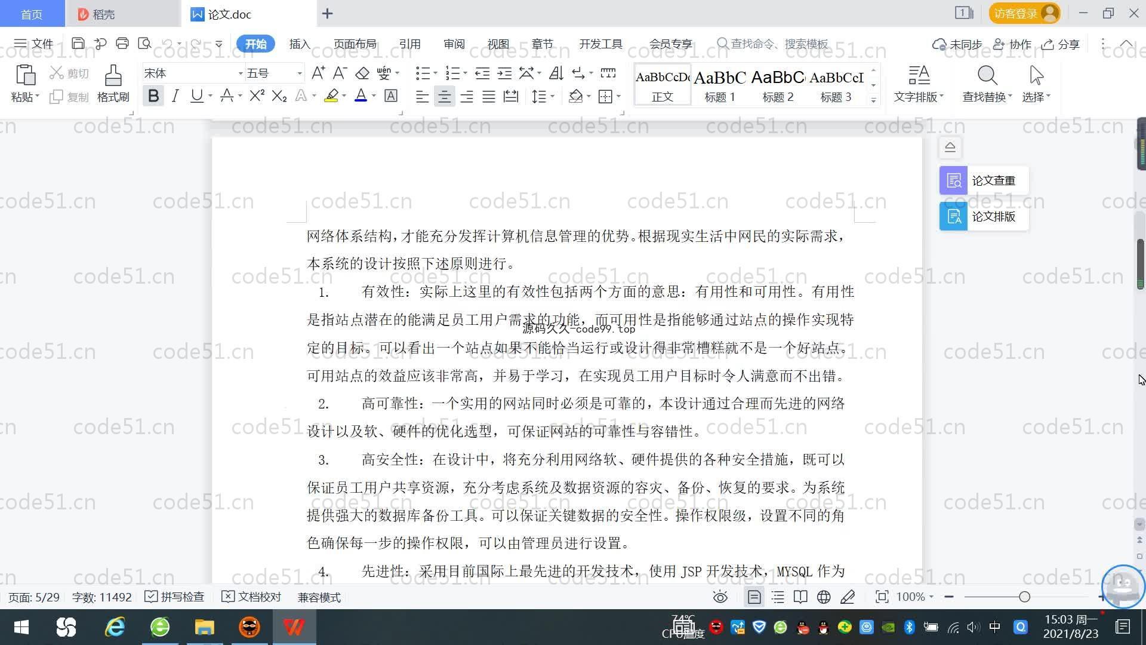
Task: Open the font size dropdown (五号)
Action: click(300, 73)
